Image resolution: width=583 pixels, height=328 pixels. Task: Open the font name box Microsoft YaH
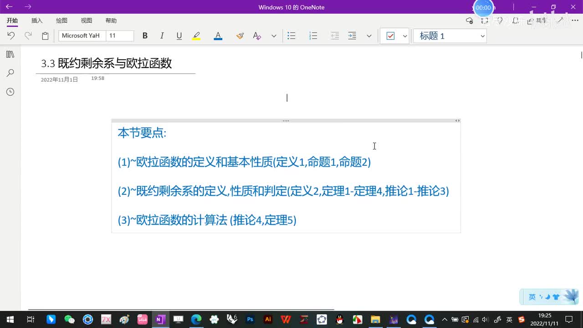tap(82, 36)
